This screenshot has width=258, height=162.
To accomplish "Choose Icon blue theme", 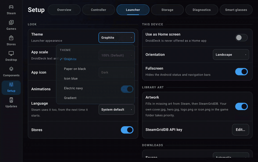I will (x=95, y=79).
